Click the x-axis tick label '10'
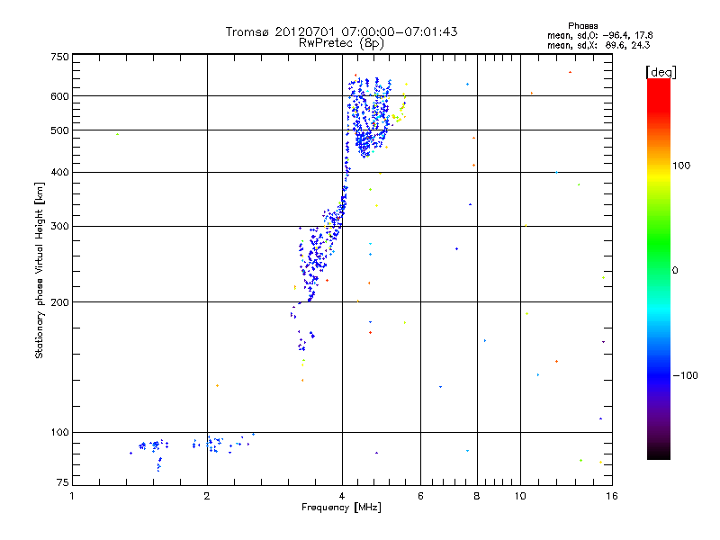Screen dimensions: 720x540 tap(520, 496)
